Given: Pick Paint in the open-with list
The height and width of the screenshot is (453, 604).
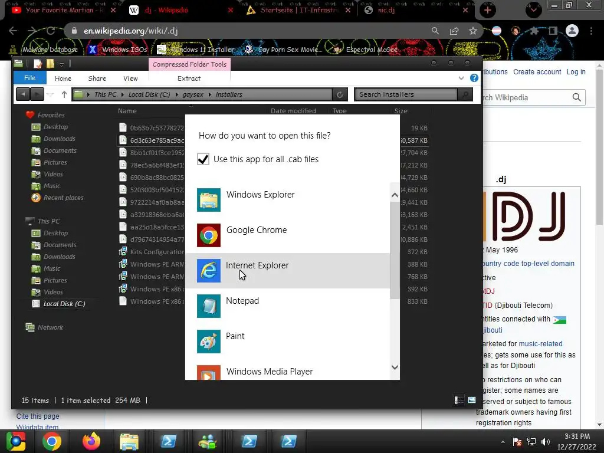Looking at the screenshot, I should [287, 342].
